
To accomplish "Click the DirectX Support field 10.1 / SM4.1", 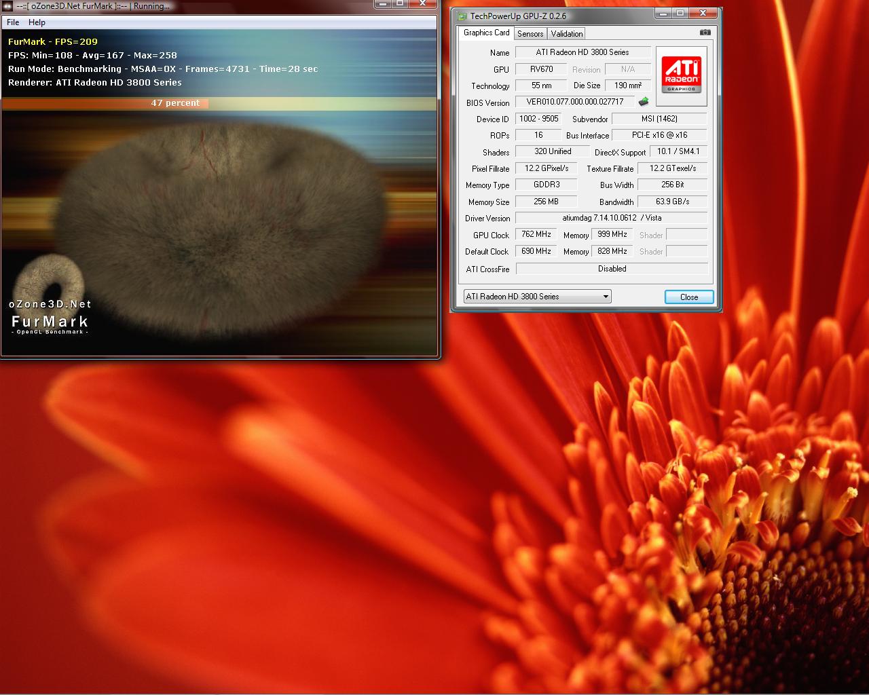I will (678, 151).
